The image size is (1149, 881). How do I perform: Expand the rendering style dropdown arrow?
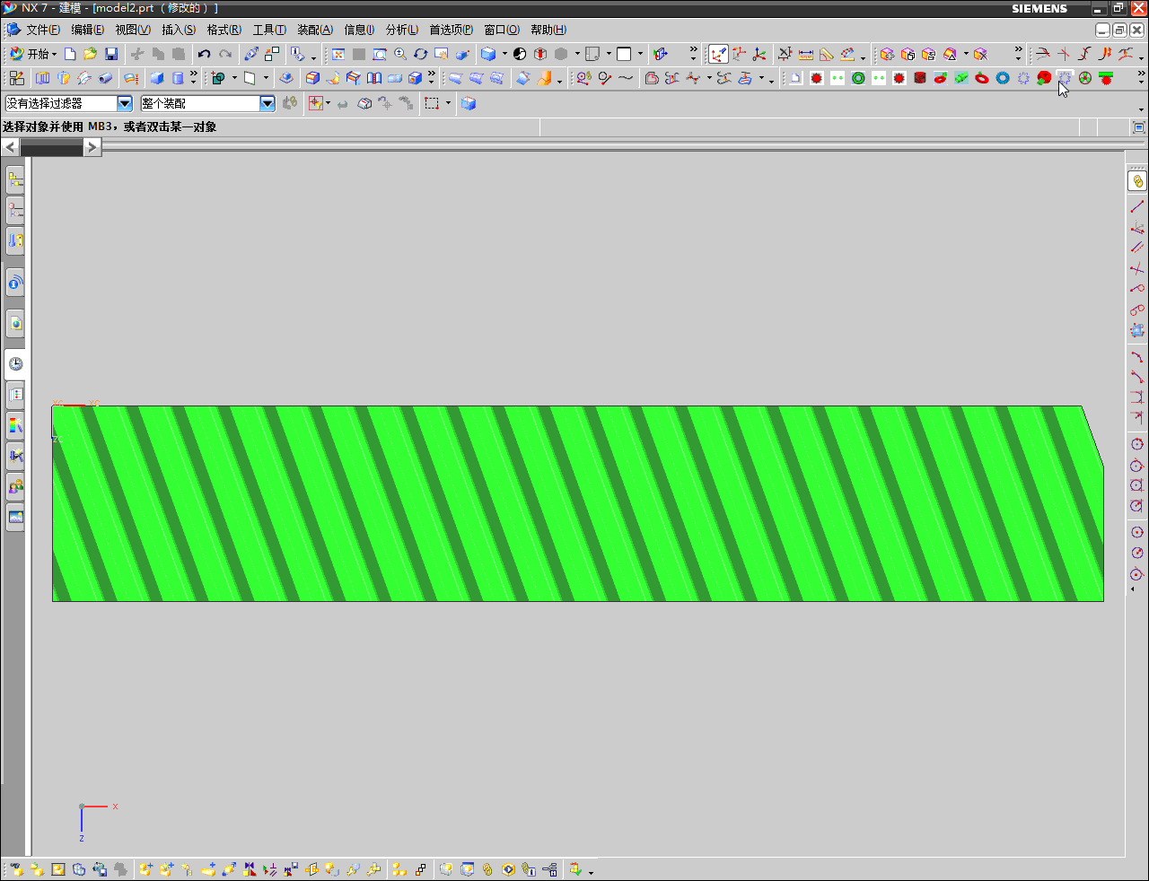504,54
